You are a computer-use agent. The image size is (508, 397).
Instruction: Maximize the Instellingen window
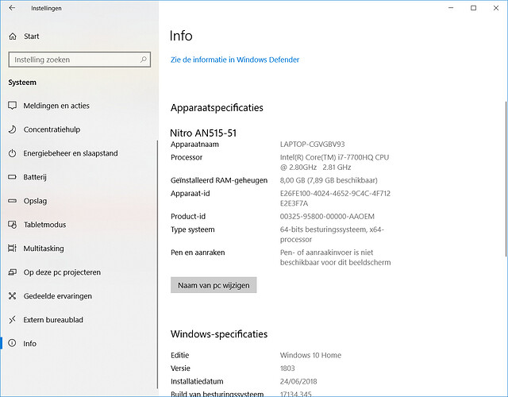click(473, 8)
